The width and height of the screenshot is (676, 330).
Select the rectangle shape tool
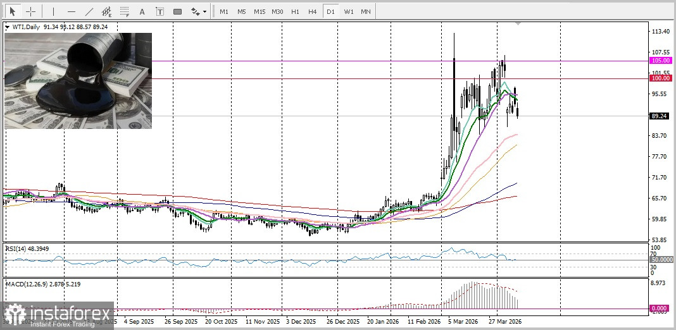(177, 11)
